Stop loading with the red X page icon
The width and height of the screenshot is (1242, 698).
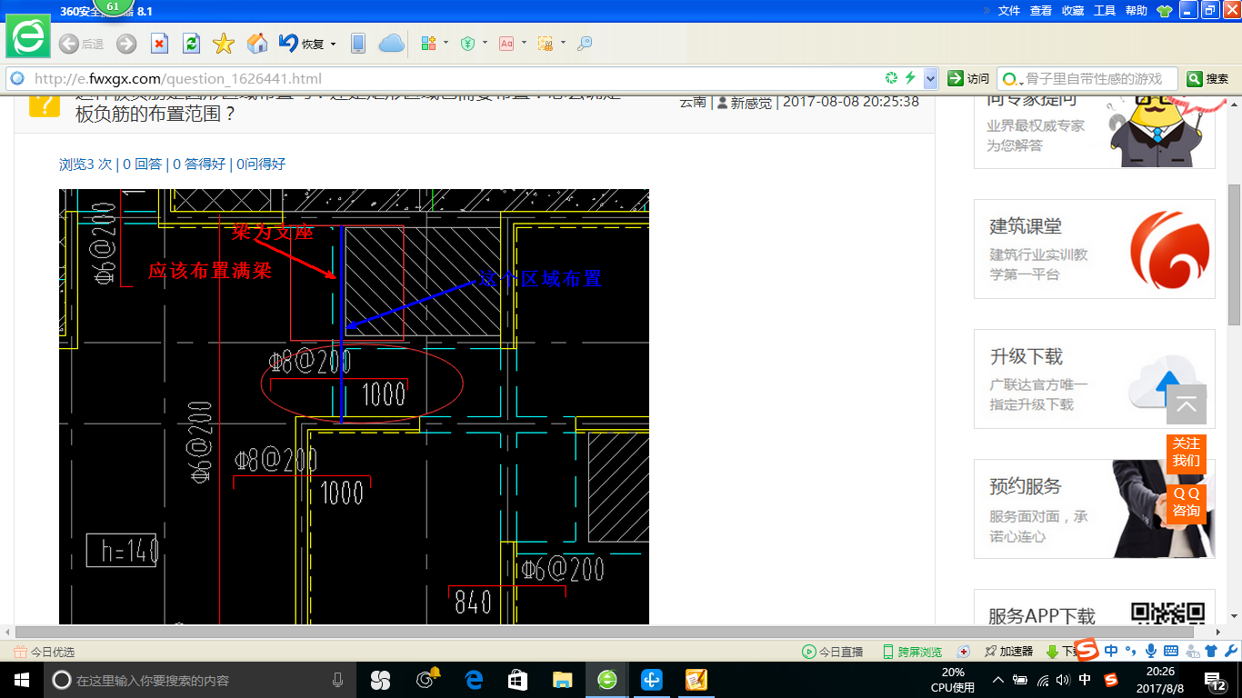point(159,44)
